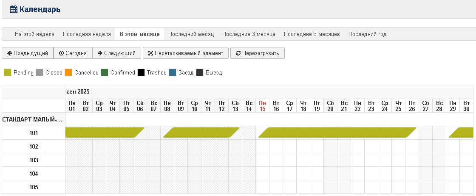
Task: Go to next period with Следующий
Action: tap(116, 53)
